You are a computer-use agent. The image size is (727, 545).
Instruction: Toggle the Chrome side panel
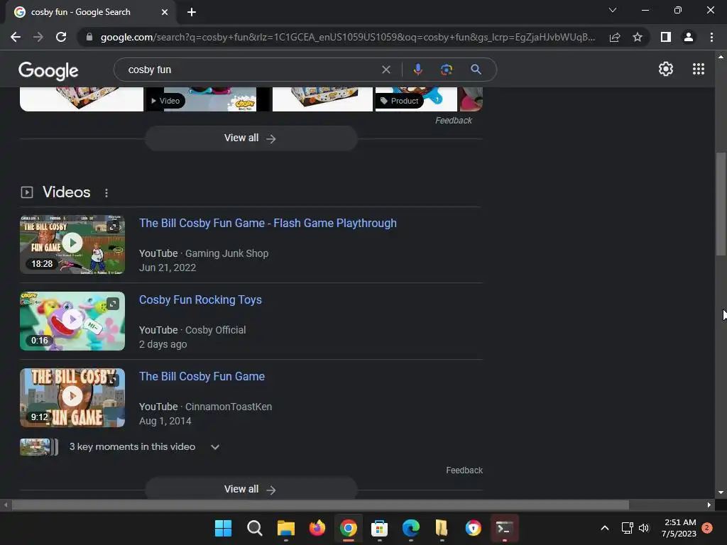click(666, 37)
